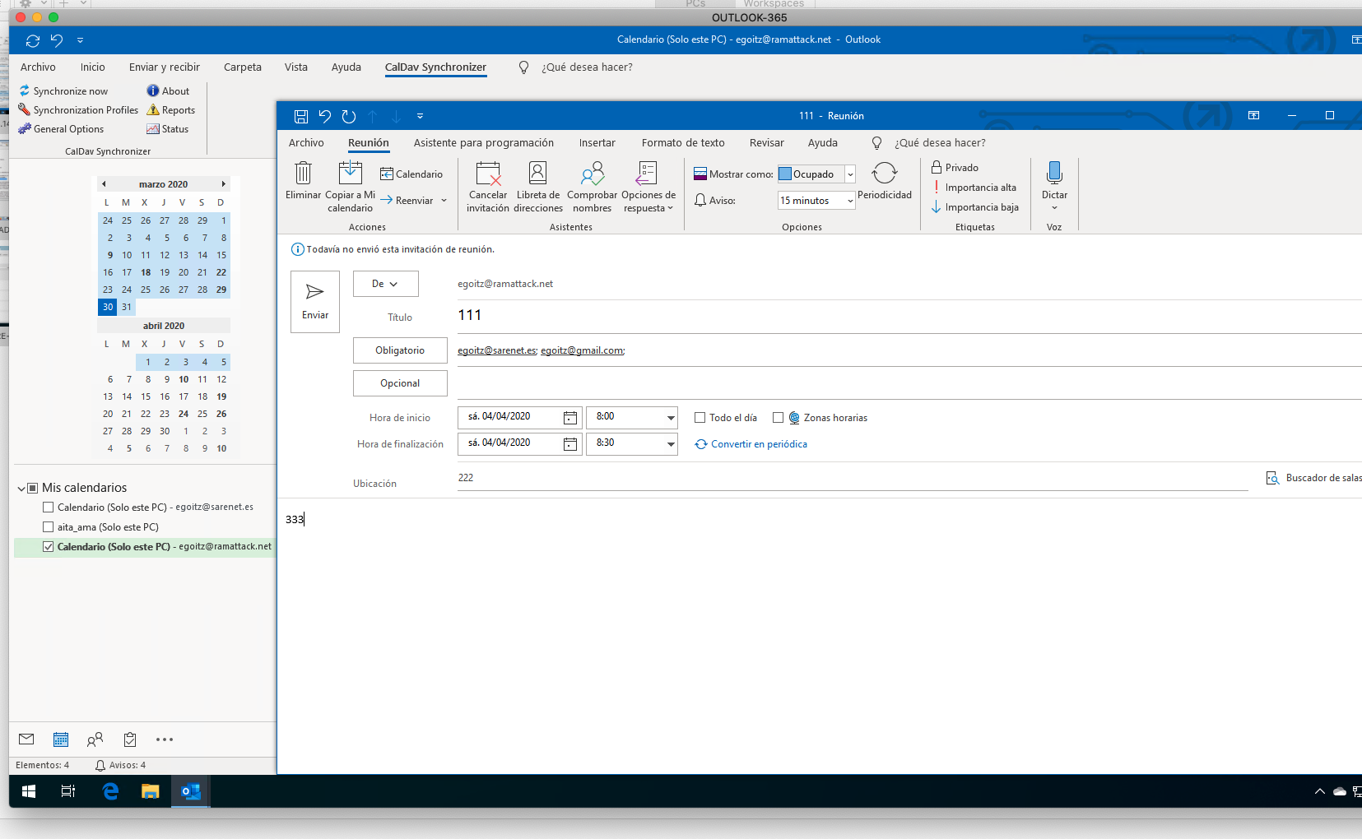The image size is (1362, 839).
Task: Uncheck Calendario egoitz@ramattack.net calendar
Action: point(48,547)
